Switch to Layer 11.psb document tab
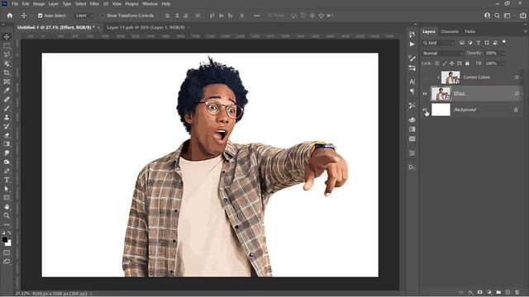The height and width of the screenshot is (297, 529). 145,27
